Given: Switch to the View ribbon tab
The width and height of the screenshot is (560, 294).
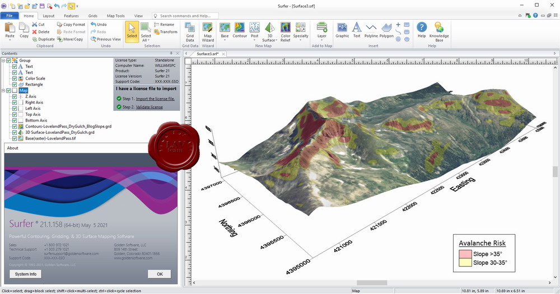Looking at the screenshot, I should (x=138, y=16).
